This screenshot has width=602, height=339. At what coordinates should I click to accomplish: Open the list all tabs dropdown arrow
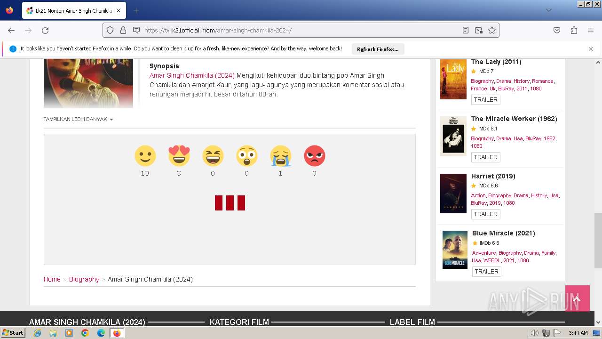point(548,10)
